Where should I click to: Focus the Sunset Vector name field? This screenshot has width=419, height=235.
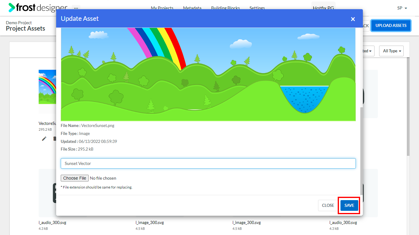(208, 163)
